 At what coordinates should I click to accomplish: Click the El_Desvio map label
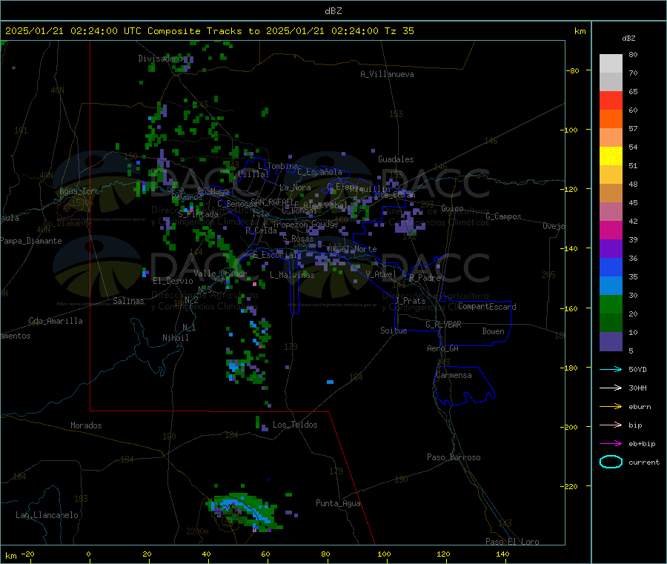pos(173,281)
